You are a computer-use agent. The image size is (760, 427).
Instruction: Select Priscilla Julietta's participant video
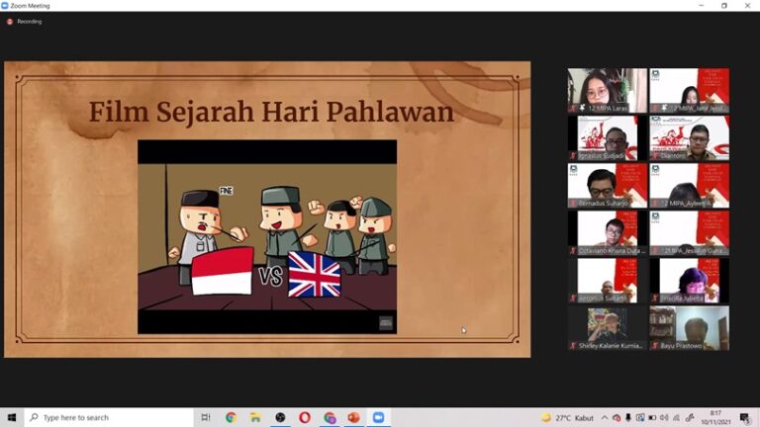pos(689,281)
